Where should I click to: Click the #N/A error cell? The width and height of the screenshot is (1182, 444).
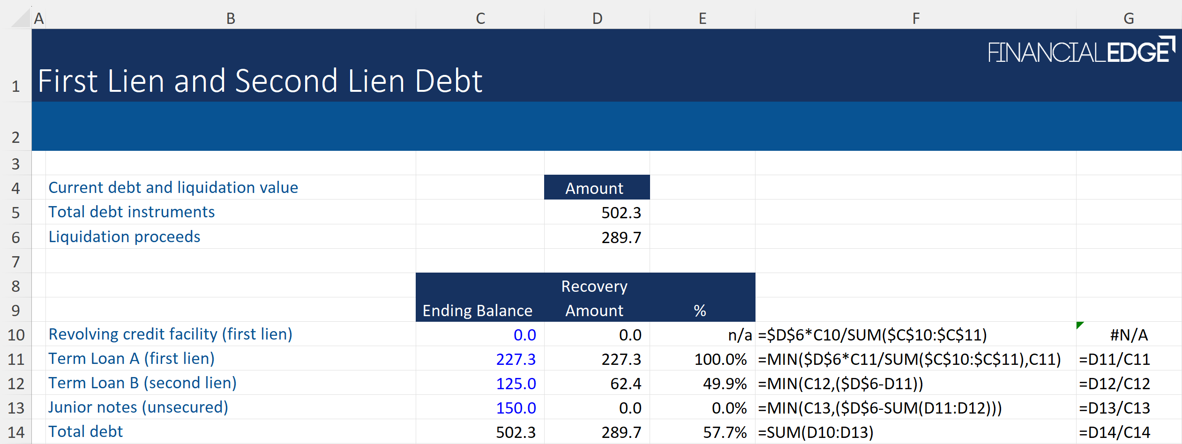pyautogui.click(x=1129, y=334)
